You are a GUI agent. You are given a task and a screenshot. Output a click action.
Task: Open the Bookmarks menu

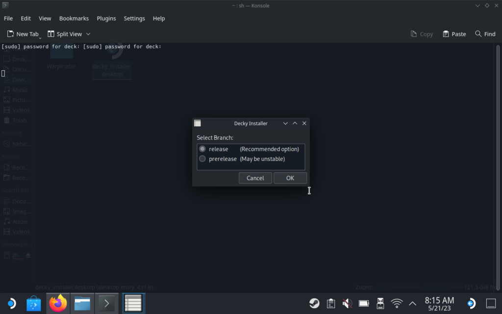tap(74, 18)
